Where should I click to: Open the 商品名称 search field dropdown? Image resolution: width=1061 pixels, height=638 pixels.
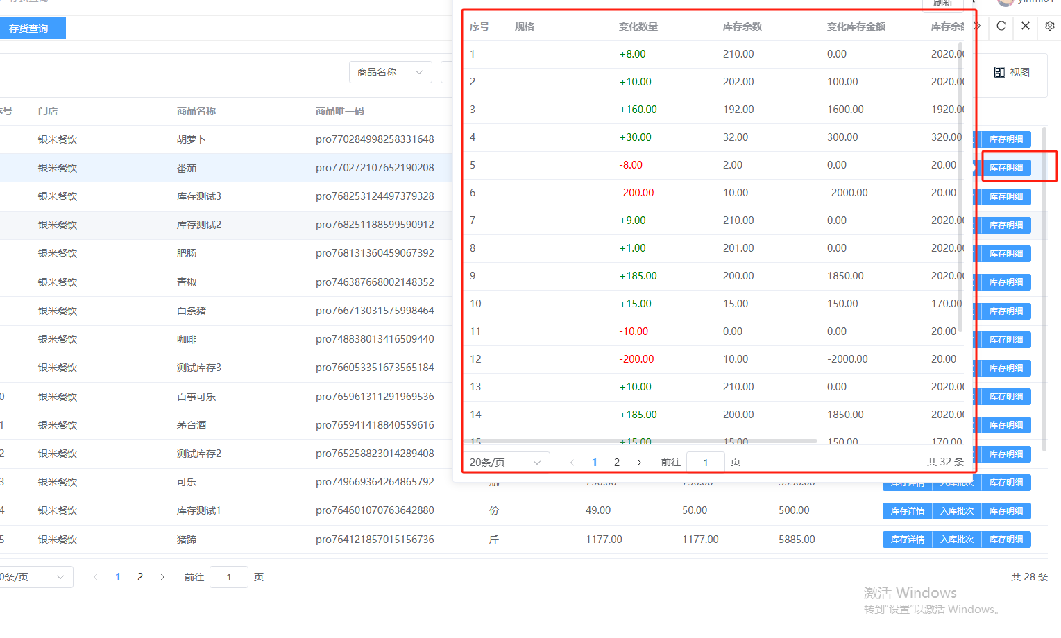pyautogui.click(x=390, y=72)
